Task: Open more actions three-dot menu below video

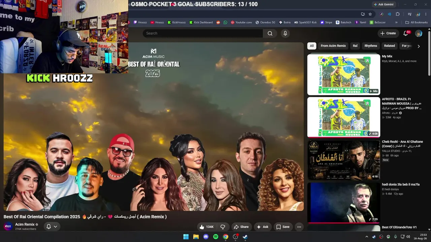Action: tap(299, 227)
